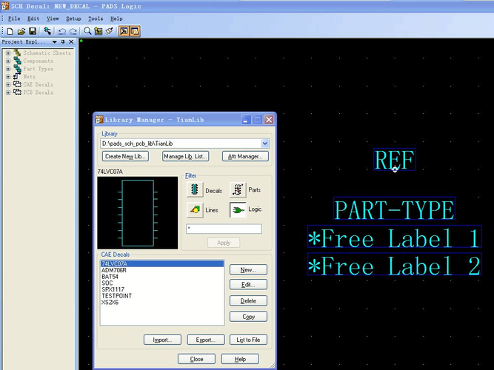Click the Part Types tree icon
The height and width of the screenshot is (370, 494).
[x=17, y=69]
